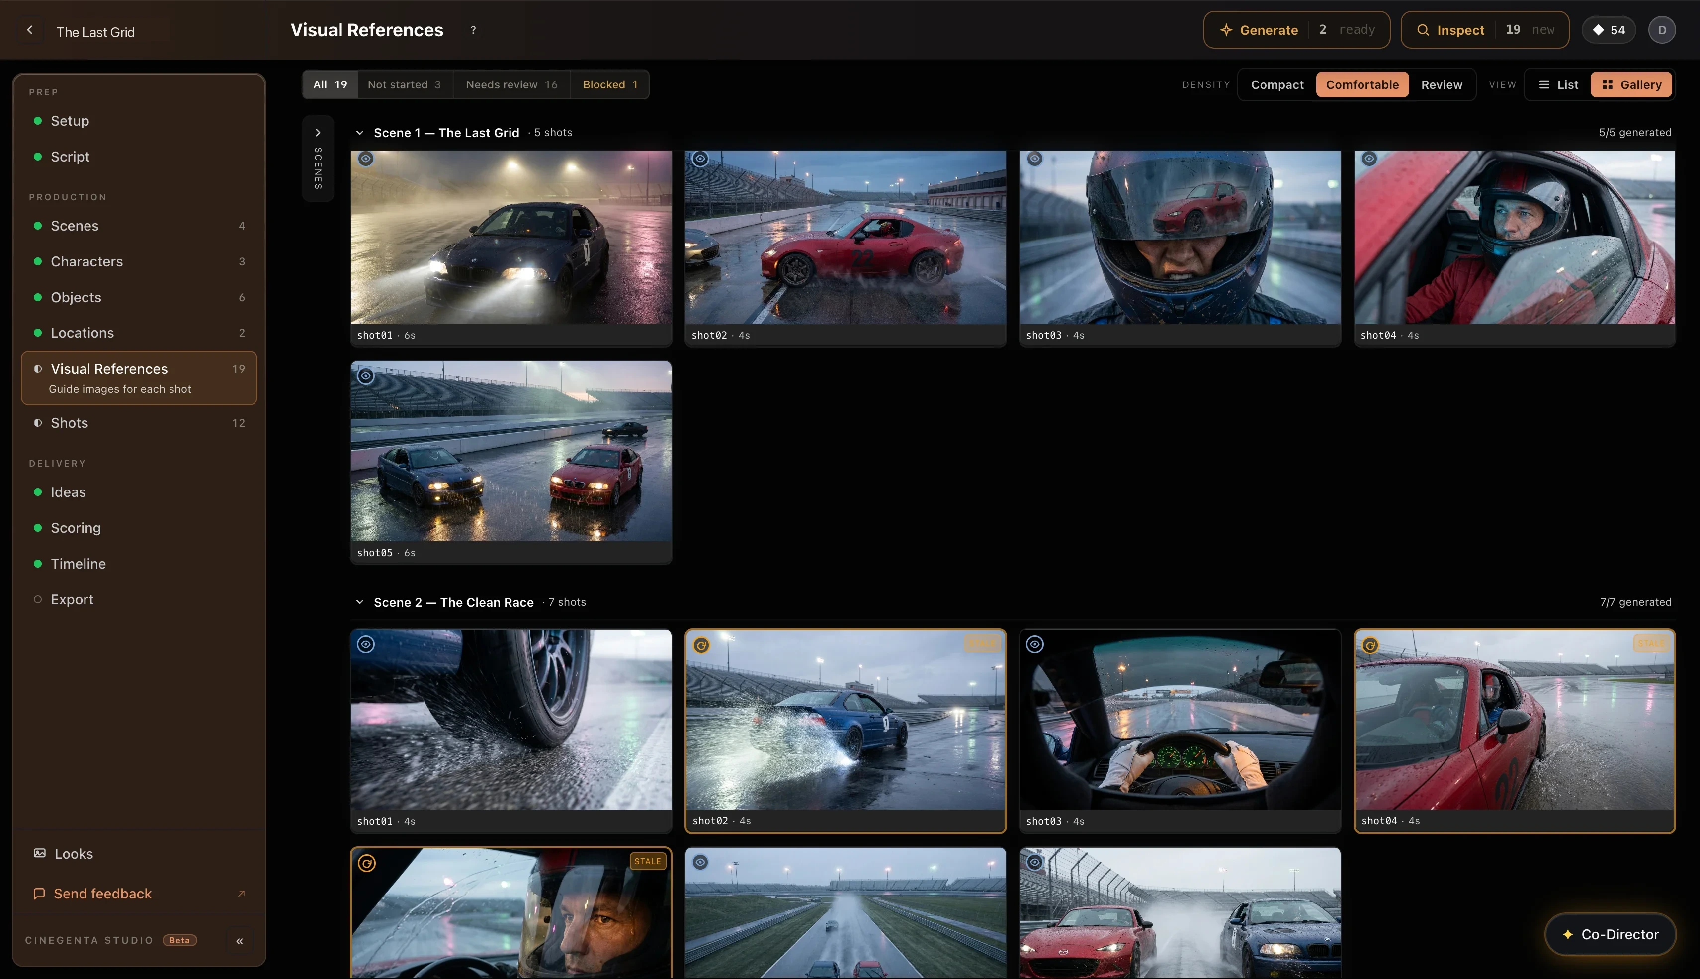Open the foggy BMW thumbnail, Scene 1 shot01

coord(511,238)
